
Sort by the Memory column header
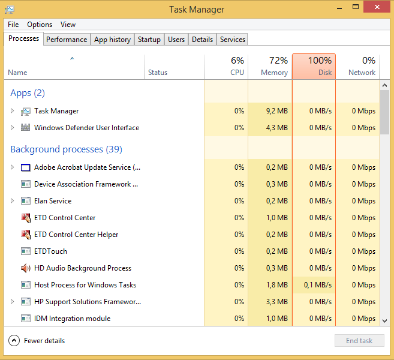270,67
